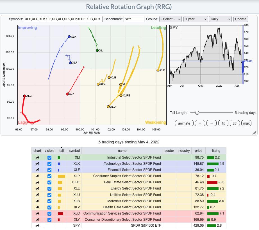This screenshot has width=259, height=230.
Task: Click the XLI marker on the graph
Action: 97,50
